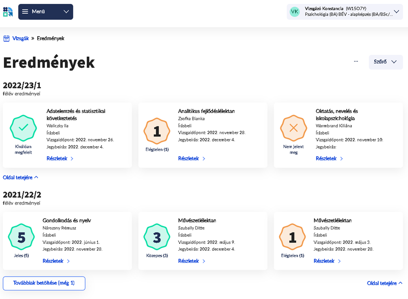
Task: Open the main Menü dropdown
Action: coord(45,12)
